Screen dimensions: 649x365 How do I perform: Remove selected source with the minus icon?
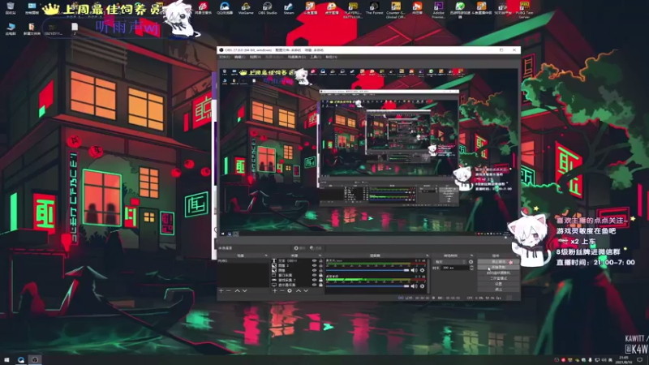pos(282,291)
